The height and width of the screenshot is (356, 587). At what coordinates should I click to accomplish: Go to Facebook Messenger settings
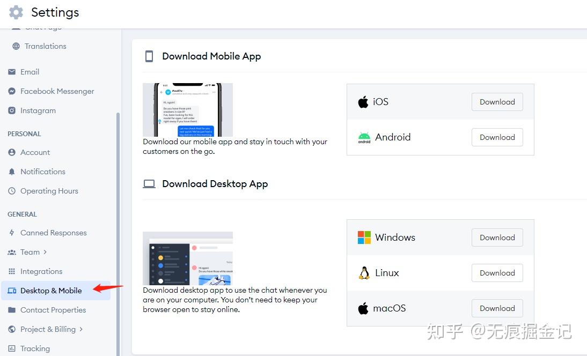(57, 91)
